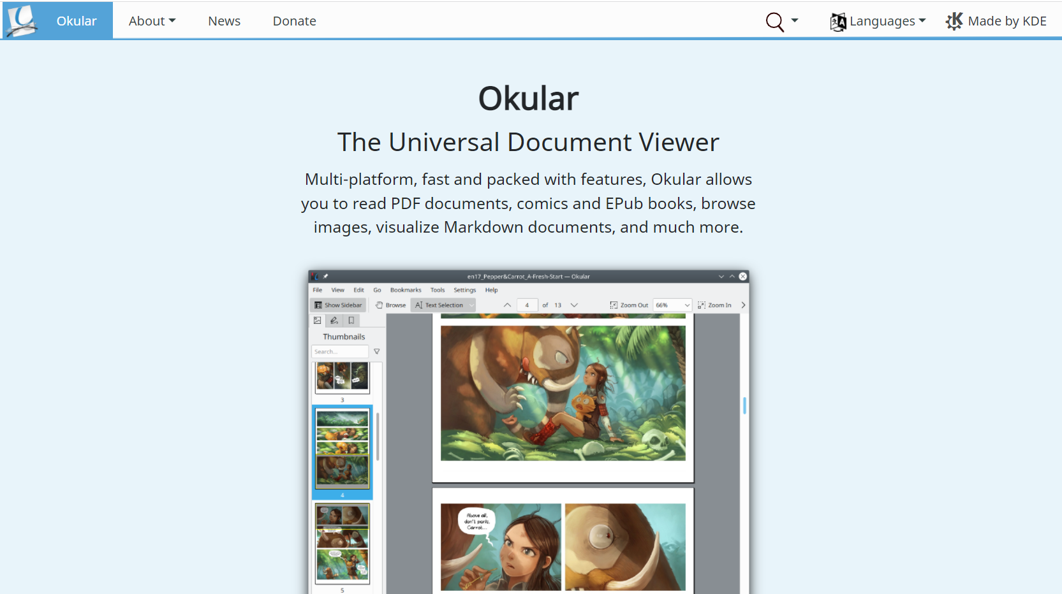Click the window minimize chevron icon
Image resolution: width=1062 pixels, height=594 pixels.
(721, 277)
